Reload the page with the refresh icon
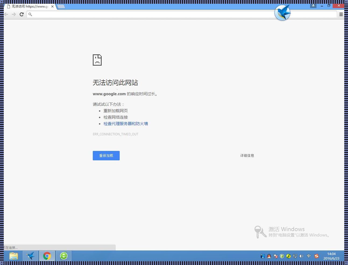The width and height of the screenshot is (348, 265). 22,14
